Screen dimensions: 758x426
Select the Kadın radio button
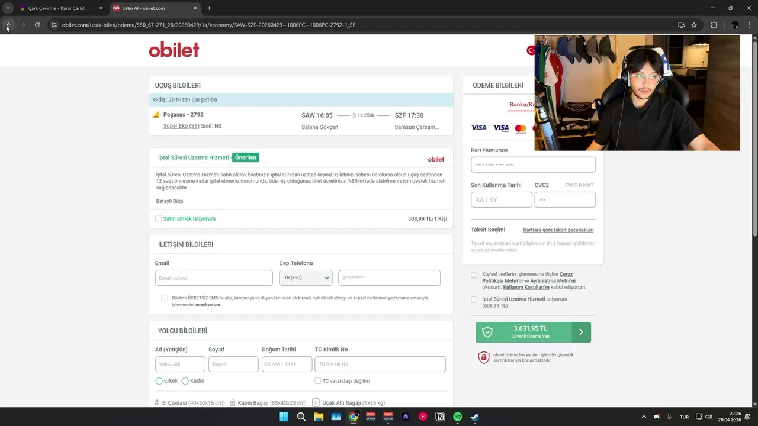[185, 381]
